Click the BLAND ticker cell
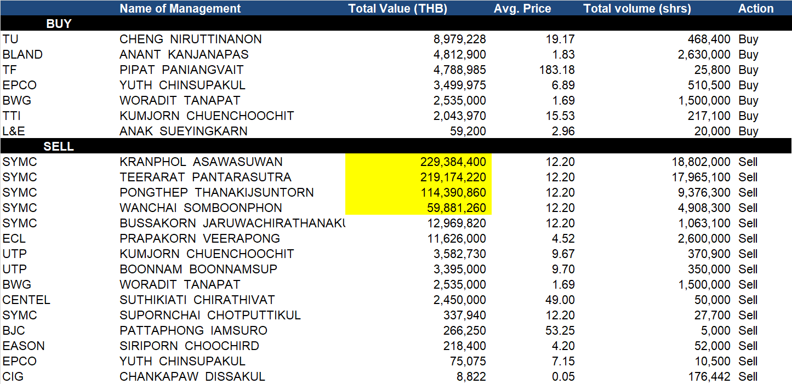The image size is (792, 384). pyautogui.click(x=22, y=54)
